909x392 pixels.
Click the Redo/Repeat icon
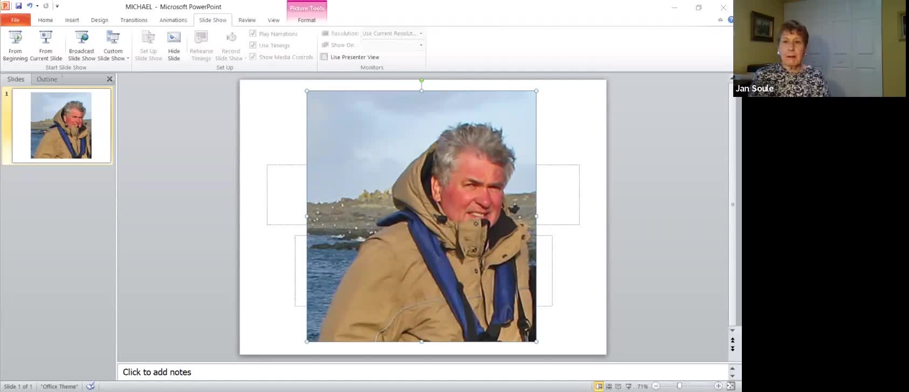(x=46, y=6)
